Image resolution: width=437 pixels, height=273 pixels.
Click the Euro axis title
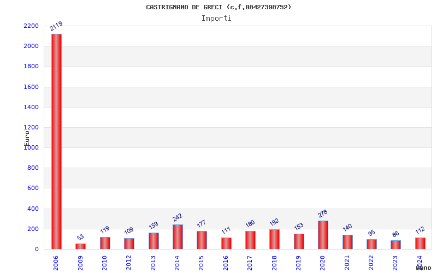pyautogui.click(x=27, y=138)
